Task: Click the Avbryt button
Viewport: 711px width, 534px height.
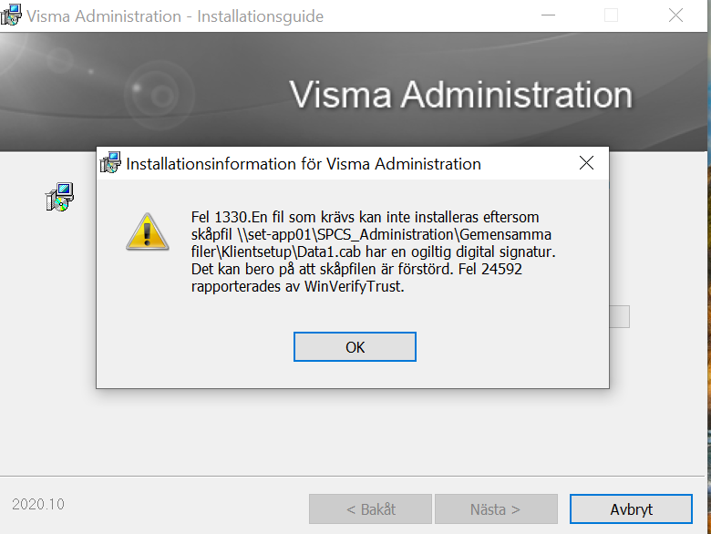Action: click(631, 509)
